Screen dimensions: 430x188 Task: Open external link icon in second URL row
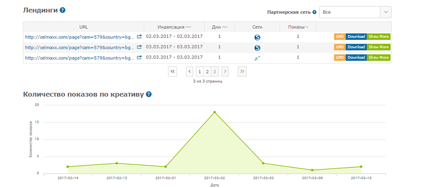[x=139, y=47]
